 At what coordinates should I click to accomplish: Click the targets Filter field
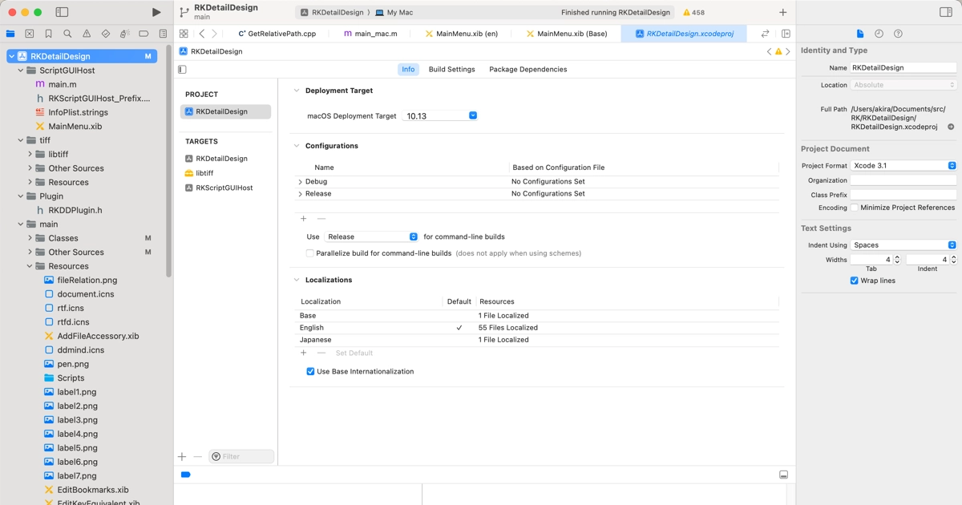tap(241, 456)
